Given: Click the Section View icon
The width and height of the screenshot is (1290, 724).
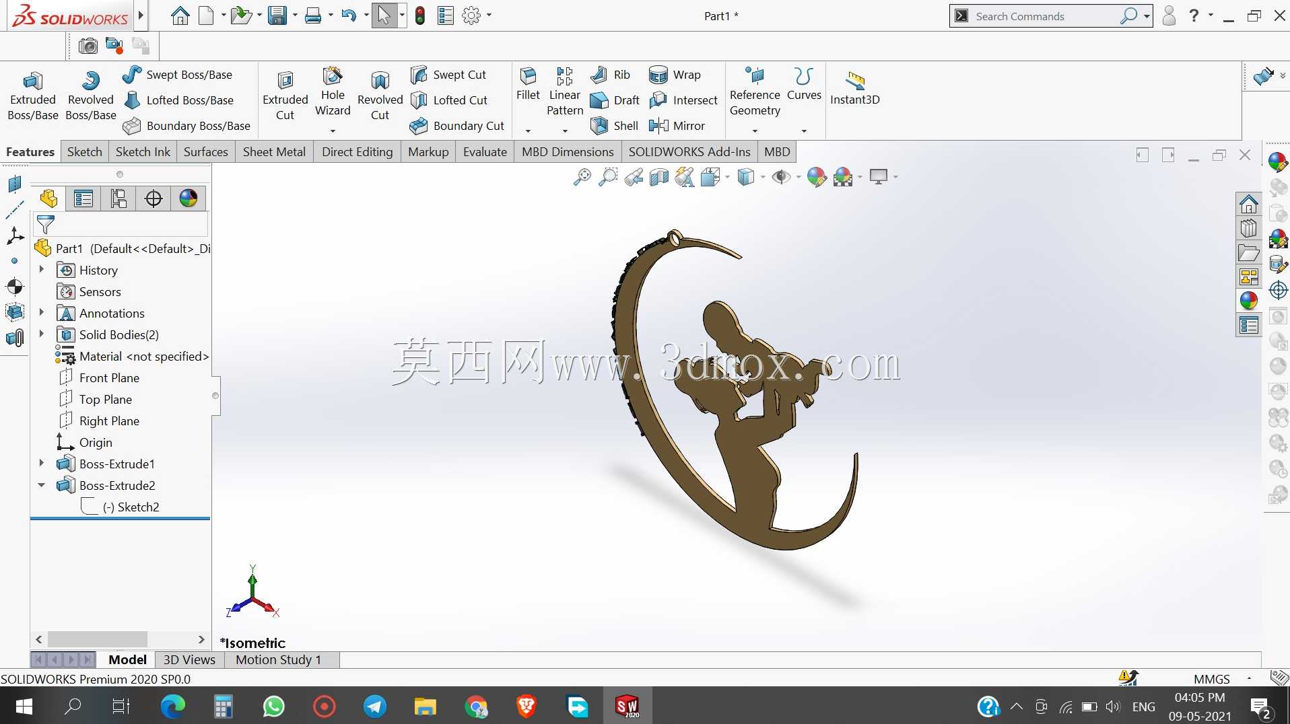Looking at the screenshot, I should [658, 177].
